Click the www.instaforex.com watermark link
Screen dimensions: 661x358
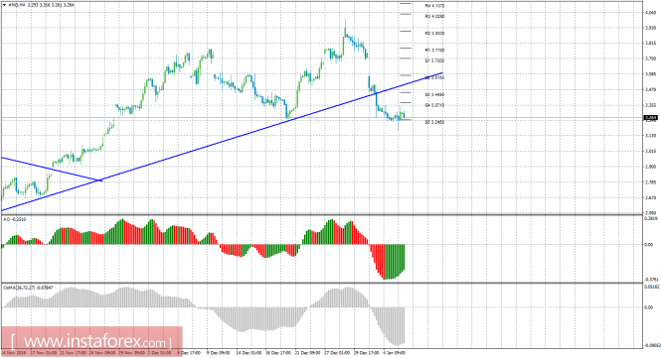(x=91, y=340)
